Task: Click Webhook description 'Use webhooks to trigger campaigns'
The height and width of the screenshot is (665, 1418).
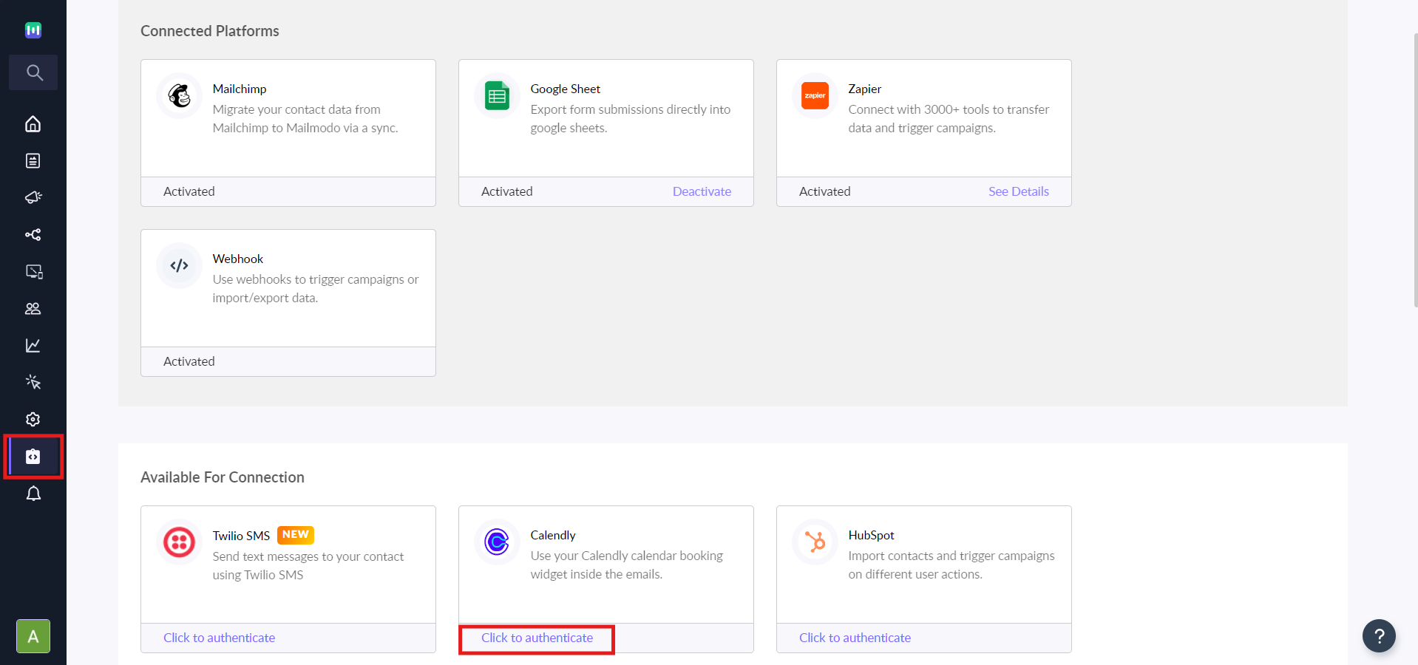Action: 316,288
